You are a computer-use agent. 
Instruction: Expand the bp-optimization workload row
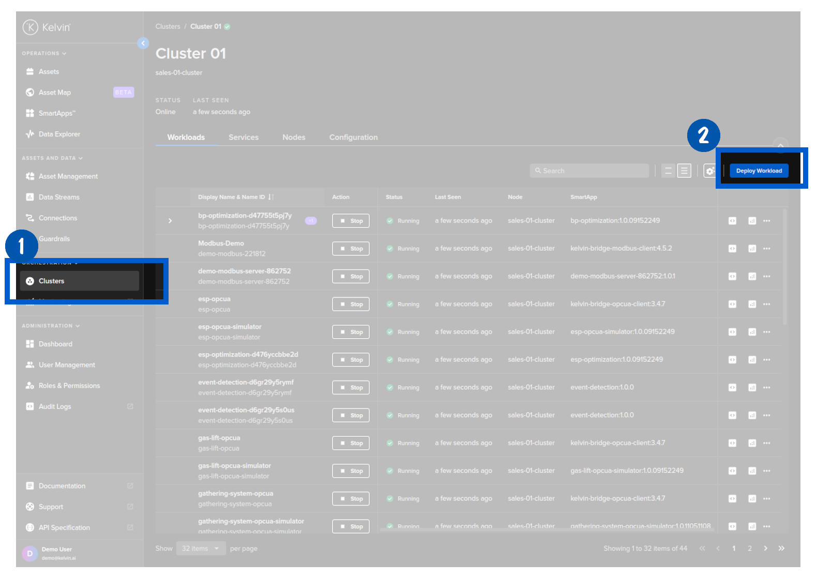[170, 221]
